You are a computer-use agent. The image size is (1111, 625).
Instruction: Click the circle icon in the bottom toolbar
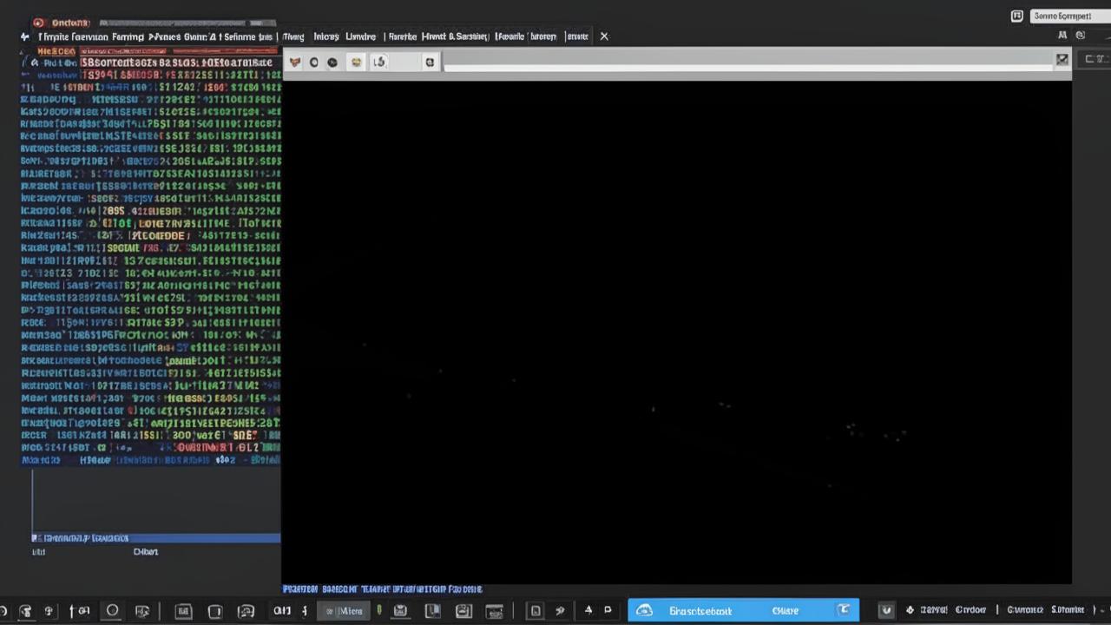pos(112,611)
